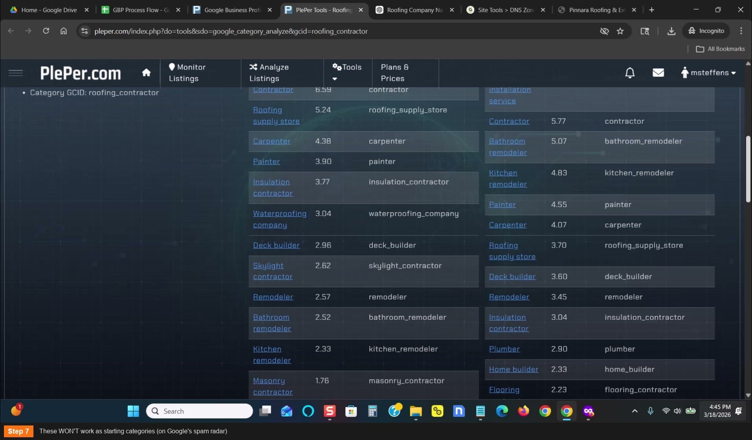Open All Bookmarks folder
752x440 pixels.
720,49
